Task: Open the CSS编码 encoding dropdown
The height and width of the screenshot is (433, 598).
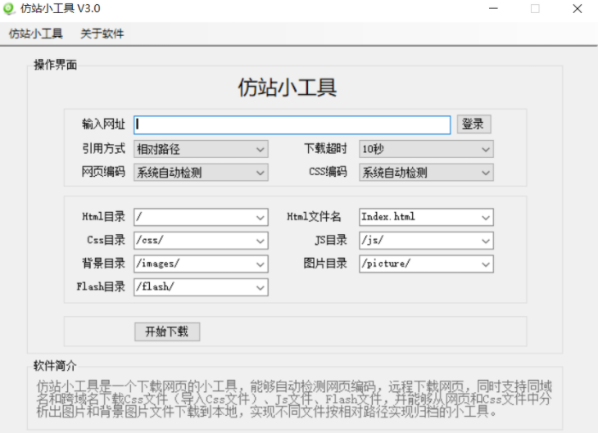Action: pos(426,172)
